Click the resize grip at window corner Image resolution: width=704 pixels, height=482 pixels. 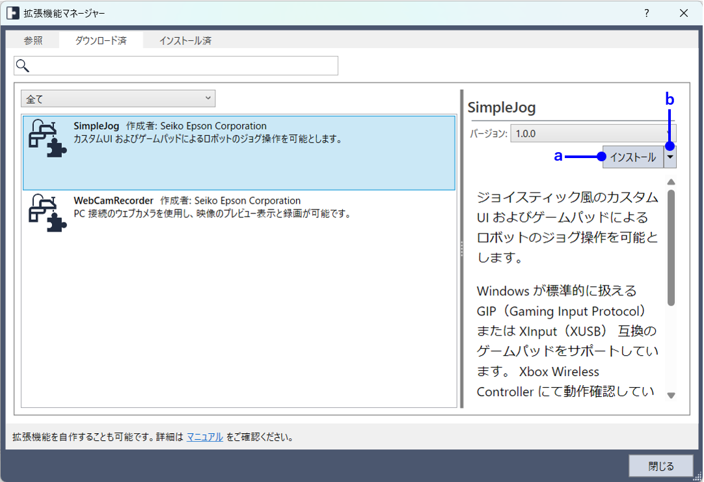697,476
